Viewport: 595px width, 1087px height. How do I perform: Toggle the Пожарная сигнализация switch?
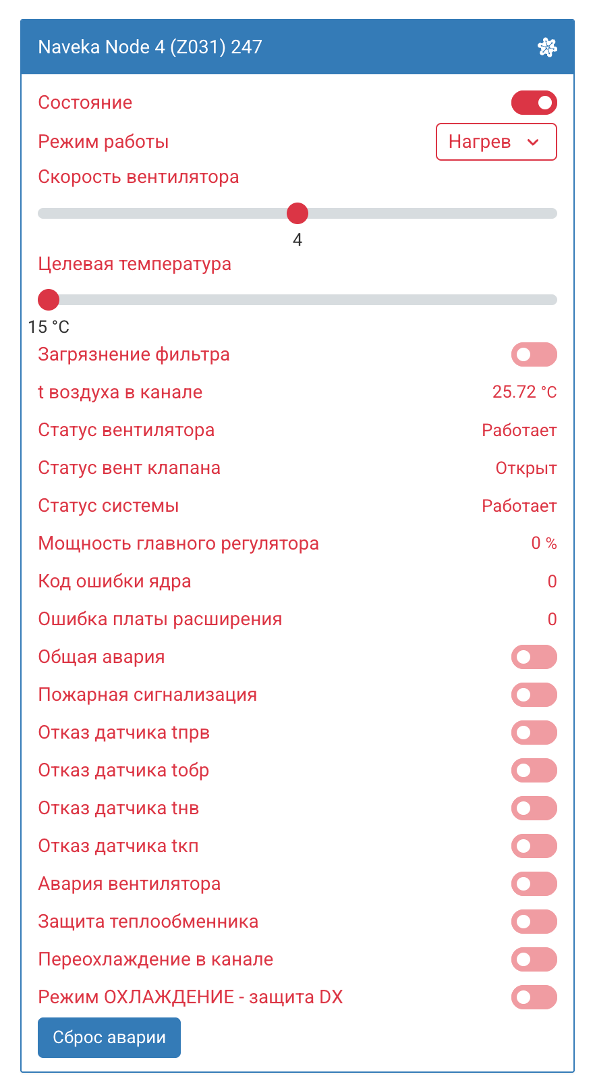534,695
